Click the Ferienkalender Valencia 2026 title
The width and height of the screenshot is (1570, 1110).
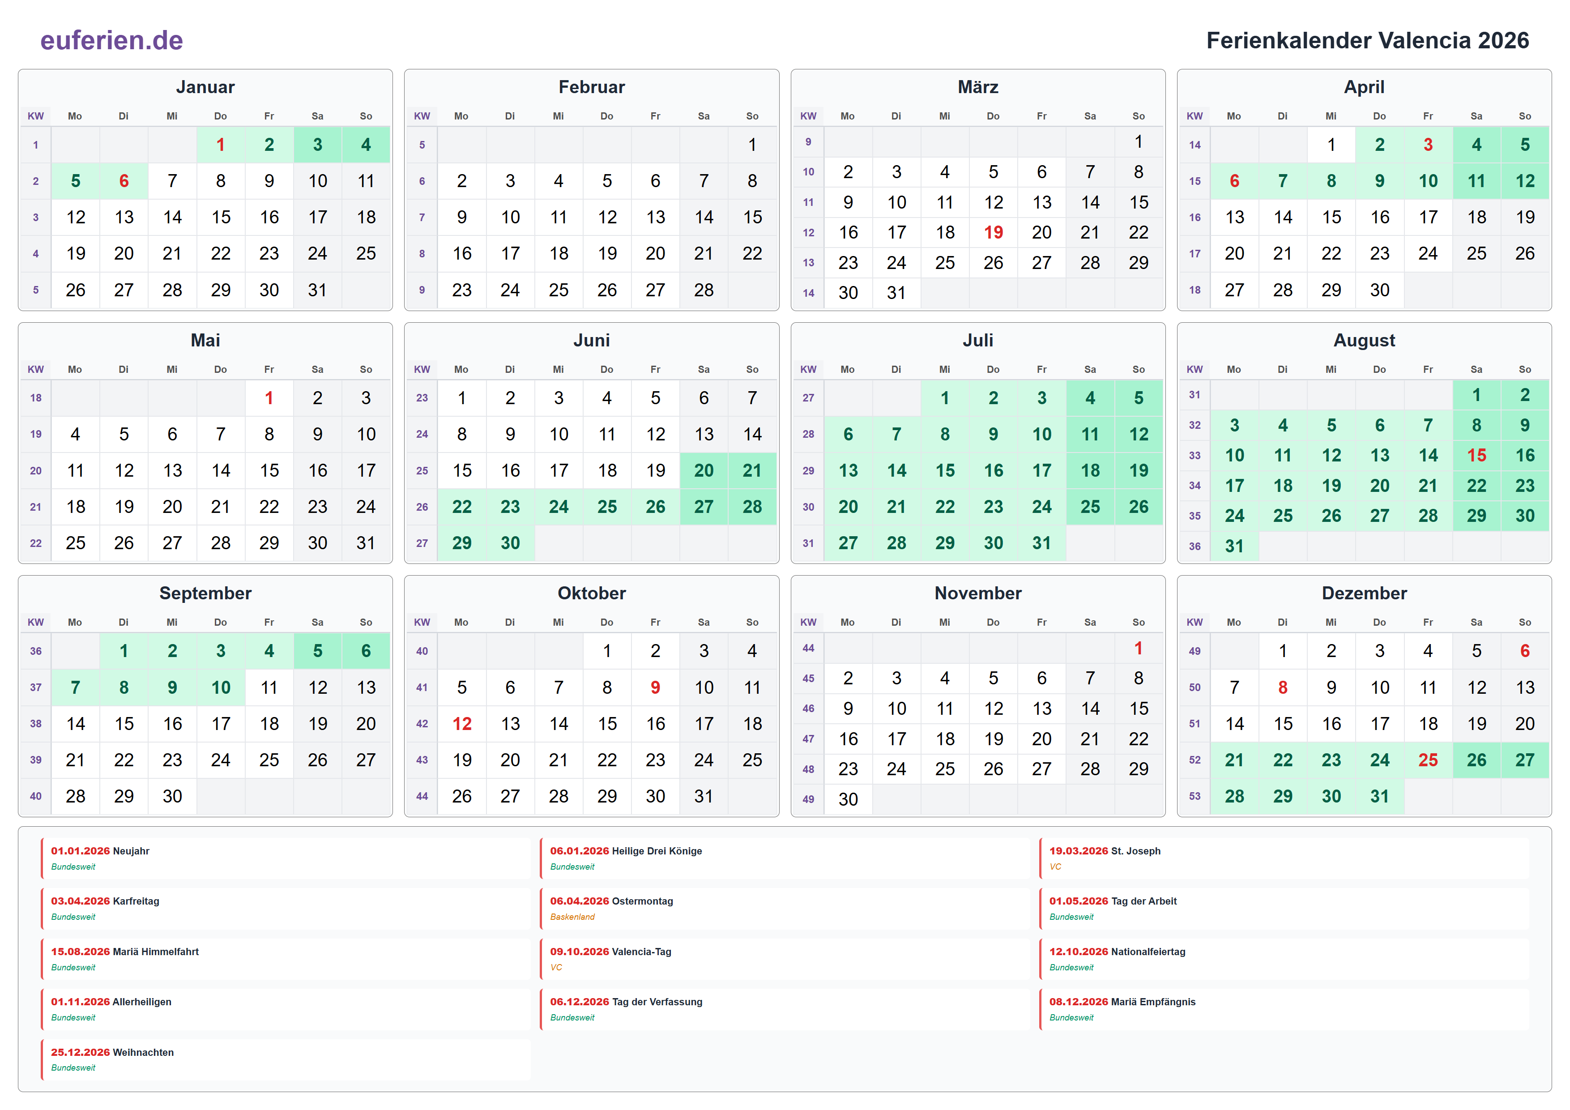(1367, 40)
